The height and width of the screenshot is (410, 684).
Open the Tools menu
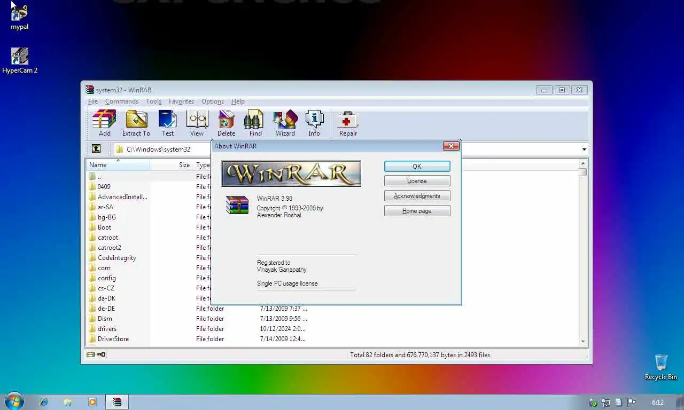[x=153, y=101]
